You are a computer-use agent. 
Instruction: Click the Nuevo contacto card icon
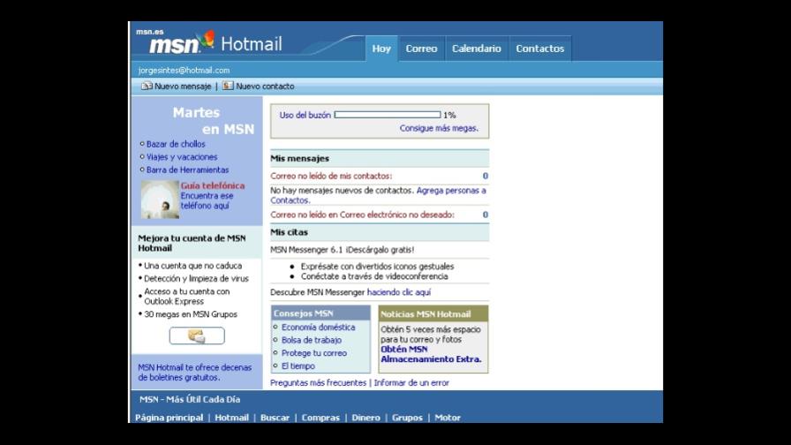pos(228,86)
